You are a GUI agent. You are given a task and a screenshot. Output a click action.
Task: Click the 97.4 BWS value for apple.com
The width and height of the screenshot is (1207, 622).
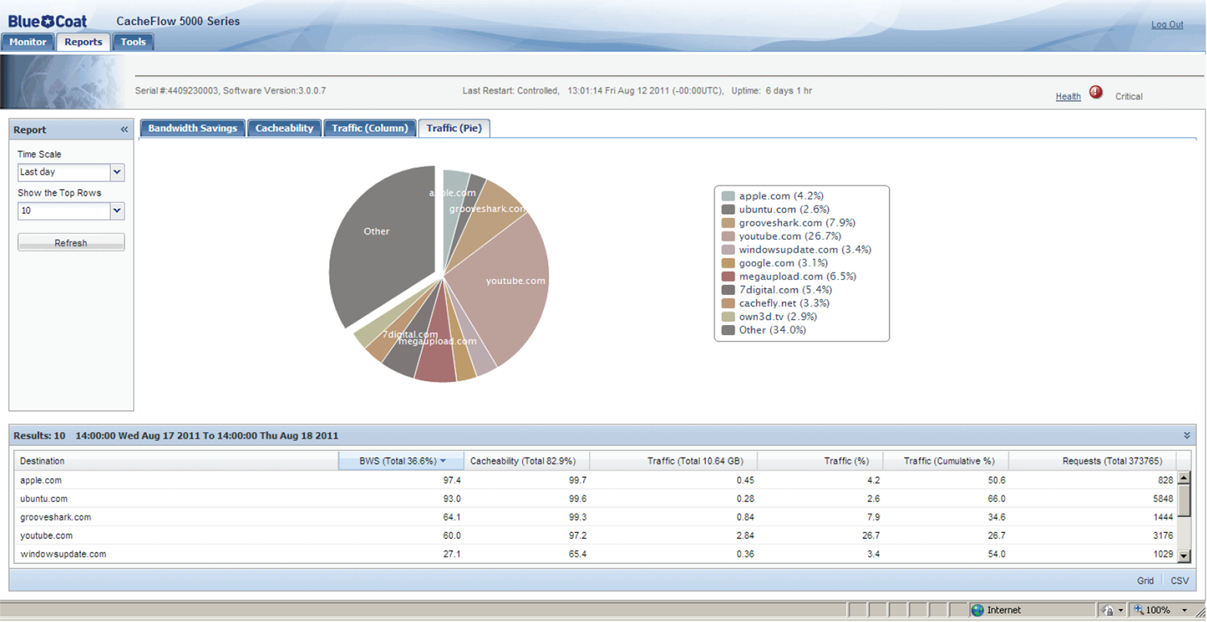click(x=452, y=480)
